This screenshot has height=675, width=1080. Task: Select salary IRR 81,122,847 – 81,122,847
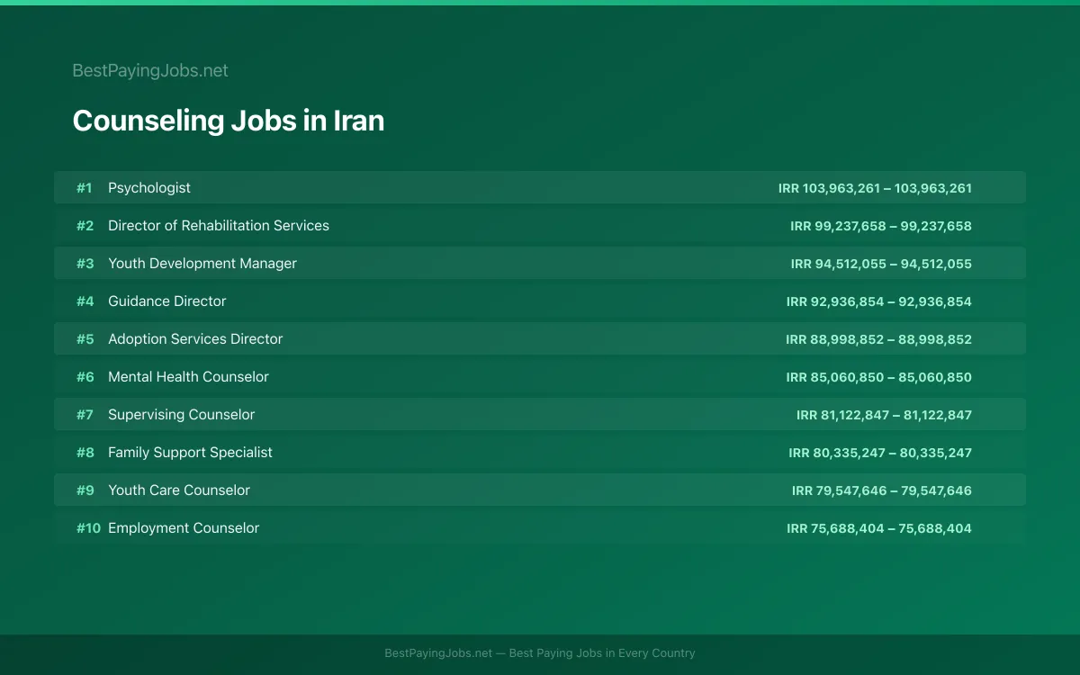(884, 415)
